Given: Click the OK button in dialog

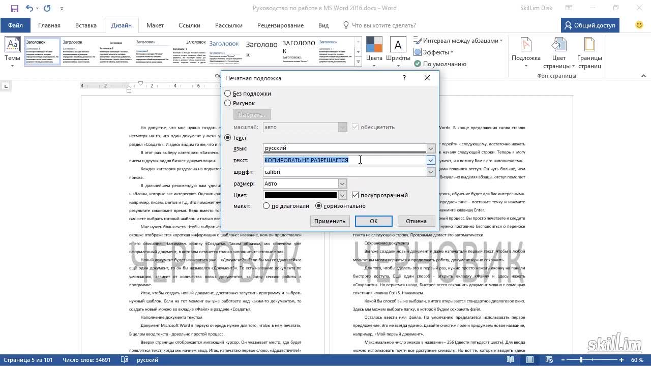Looking at the screenshot, I should (373, 221).
